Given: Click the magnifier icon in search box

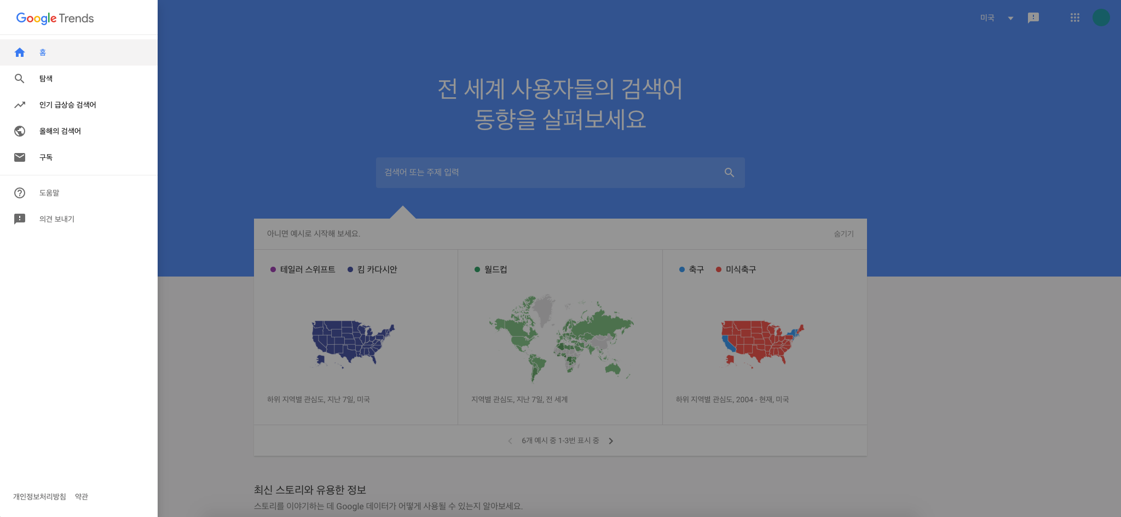Looking at the screenshot, I should (x=729, y=173).
